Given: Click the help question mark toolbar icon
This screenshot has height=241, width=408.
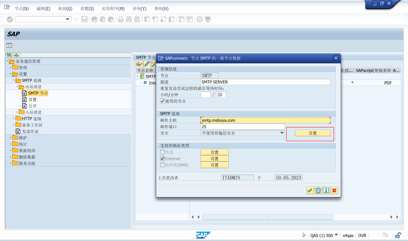Looking at the screenshot, I should click(199, 19).
